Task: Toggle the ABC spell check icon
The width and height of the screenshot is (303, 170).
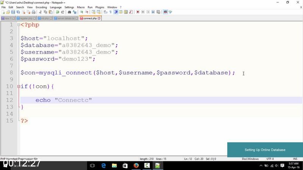Action: pyautogui.click(x=166, y=12)
